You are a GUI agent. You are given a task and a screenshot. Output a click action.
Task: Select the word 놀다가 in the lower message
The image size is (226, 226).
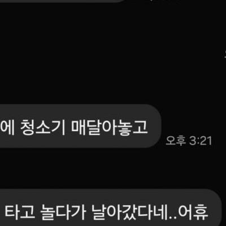coord(63,212)
